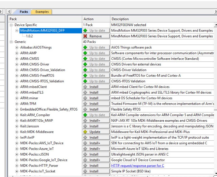
Task: Click Install+ for Keil::iMXRT105x_MWP
Action: (96, 120)
